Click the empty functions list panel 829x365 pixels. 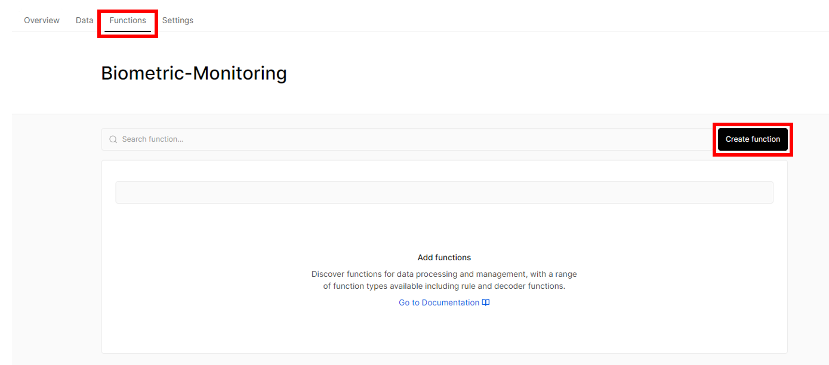444,257
